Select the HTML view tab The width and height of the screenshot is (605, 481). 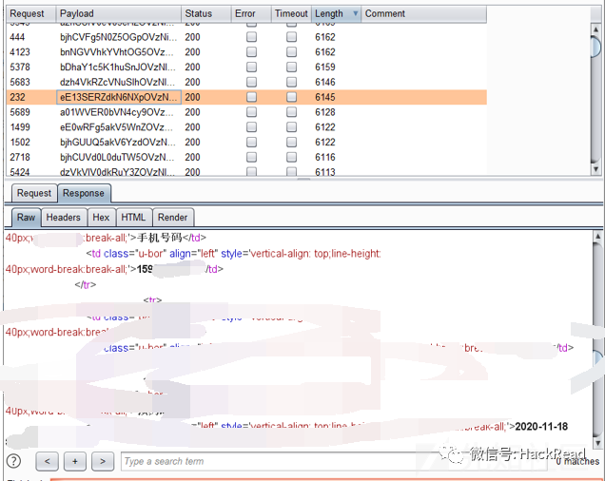[x=133, y=217]
